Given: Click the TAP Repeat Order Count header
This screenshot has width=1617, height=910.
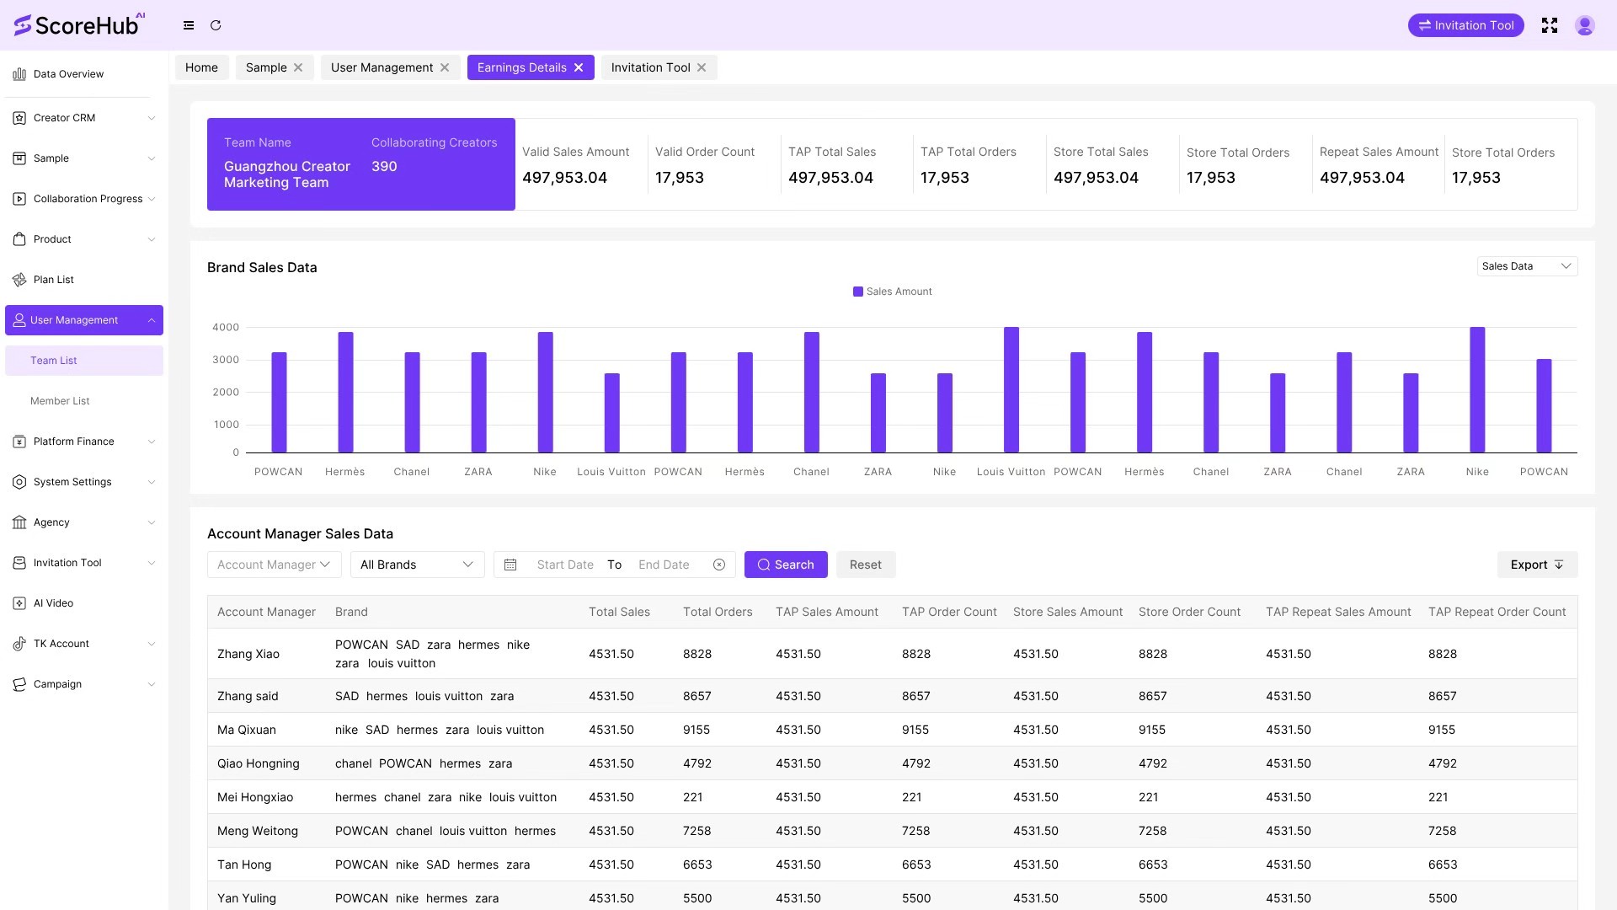Looking at the screenshot, I should (x=1497, y=612).
